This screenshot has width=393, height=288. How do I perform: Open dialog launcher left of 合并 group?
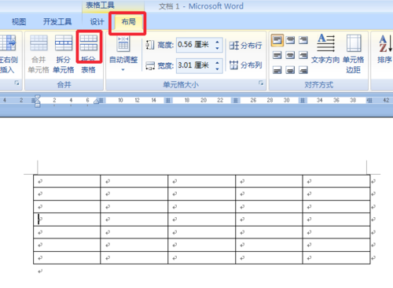pos(17,83)
